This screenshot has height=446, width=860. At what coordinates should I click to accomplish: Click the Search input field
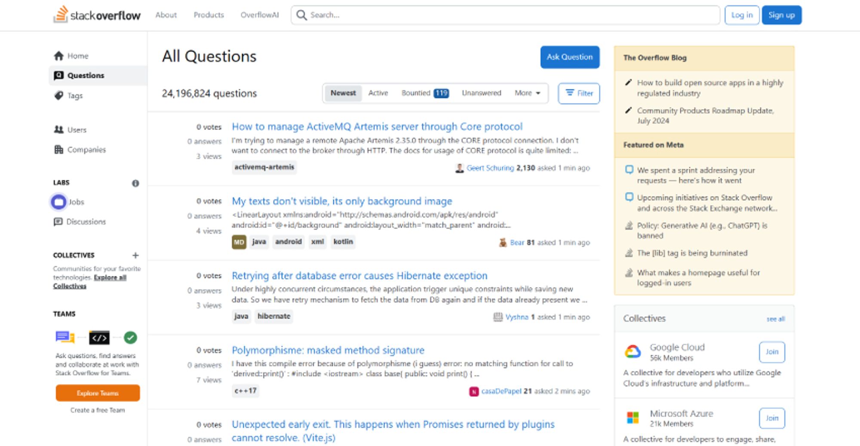click(x=512, y=15)
